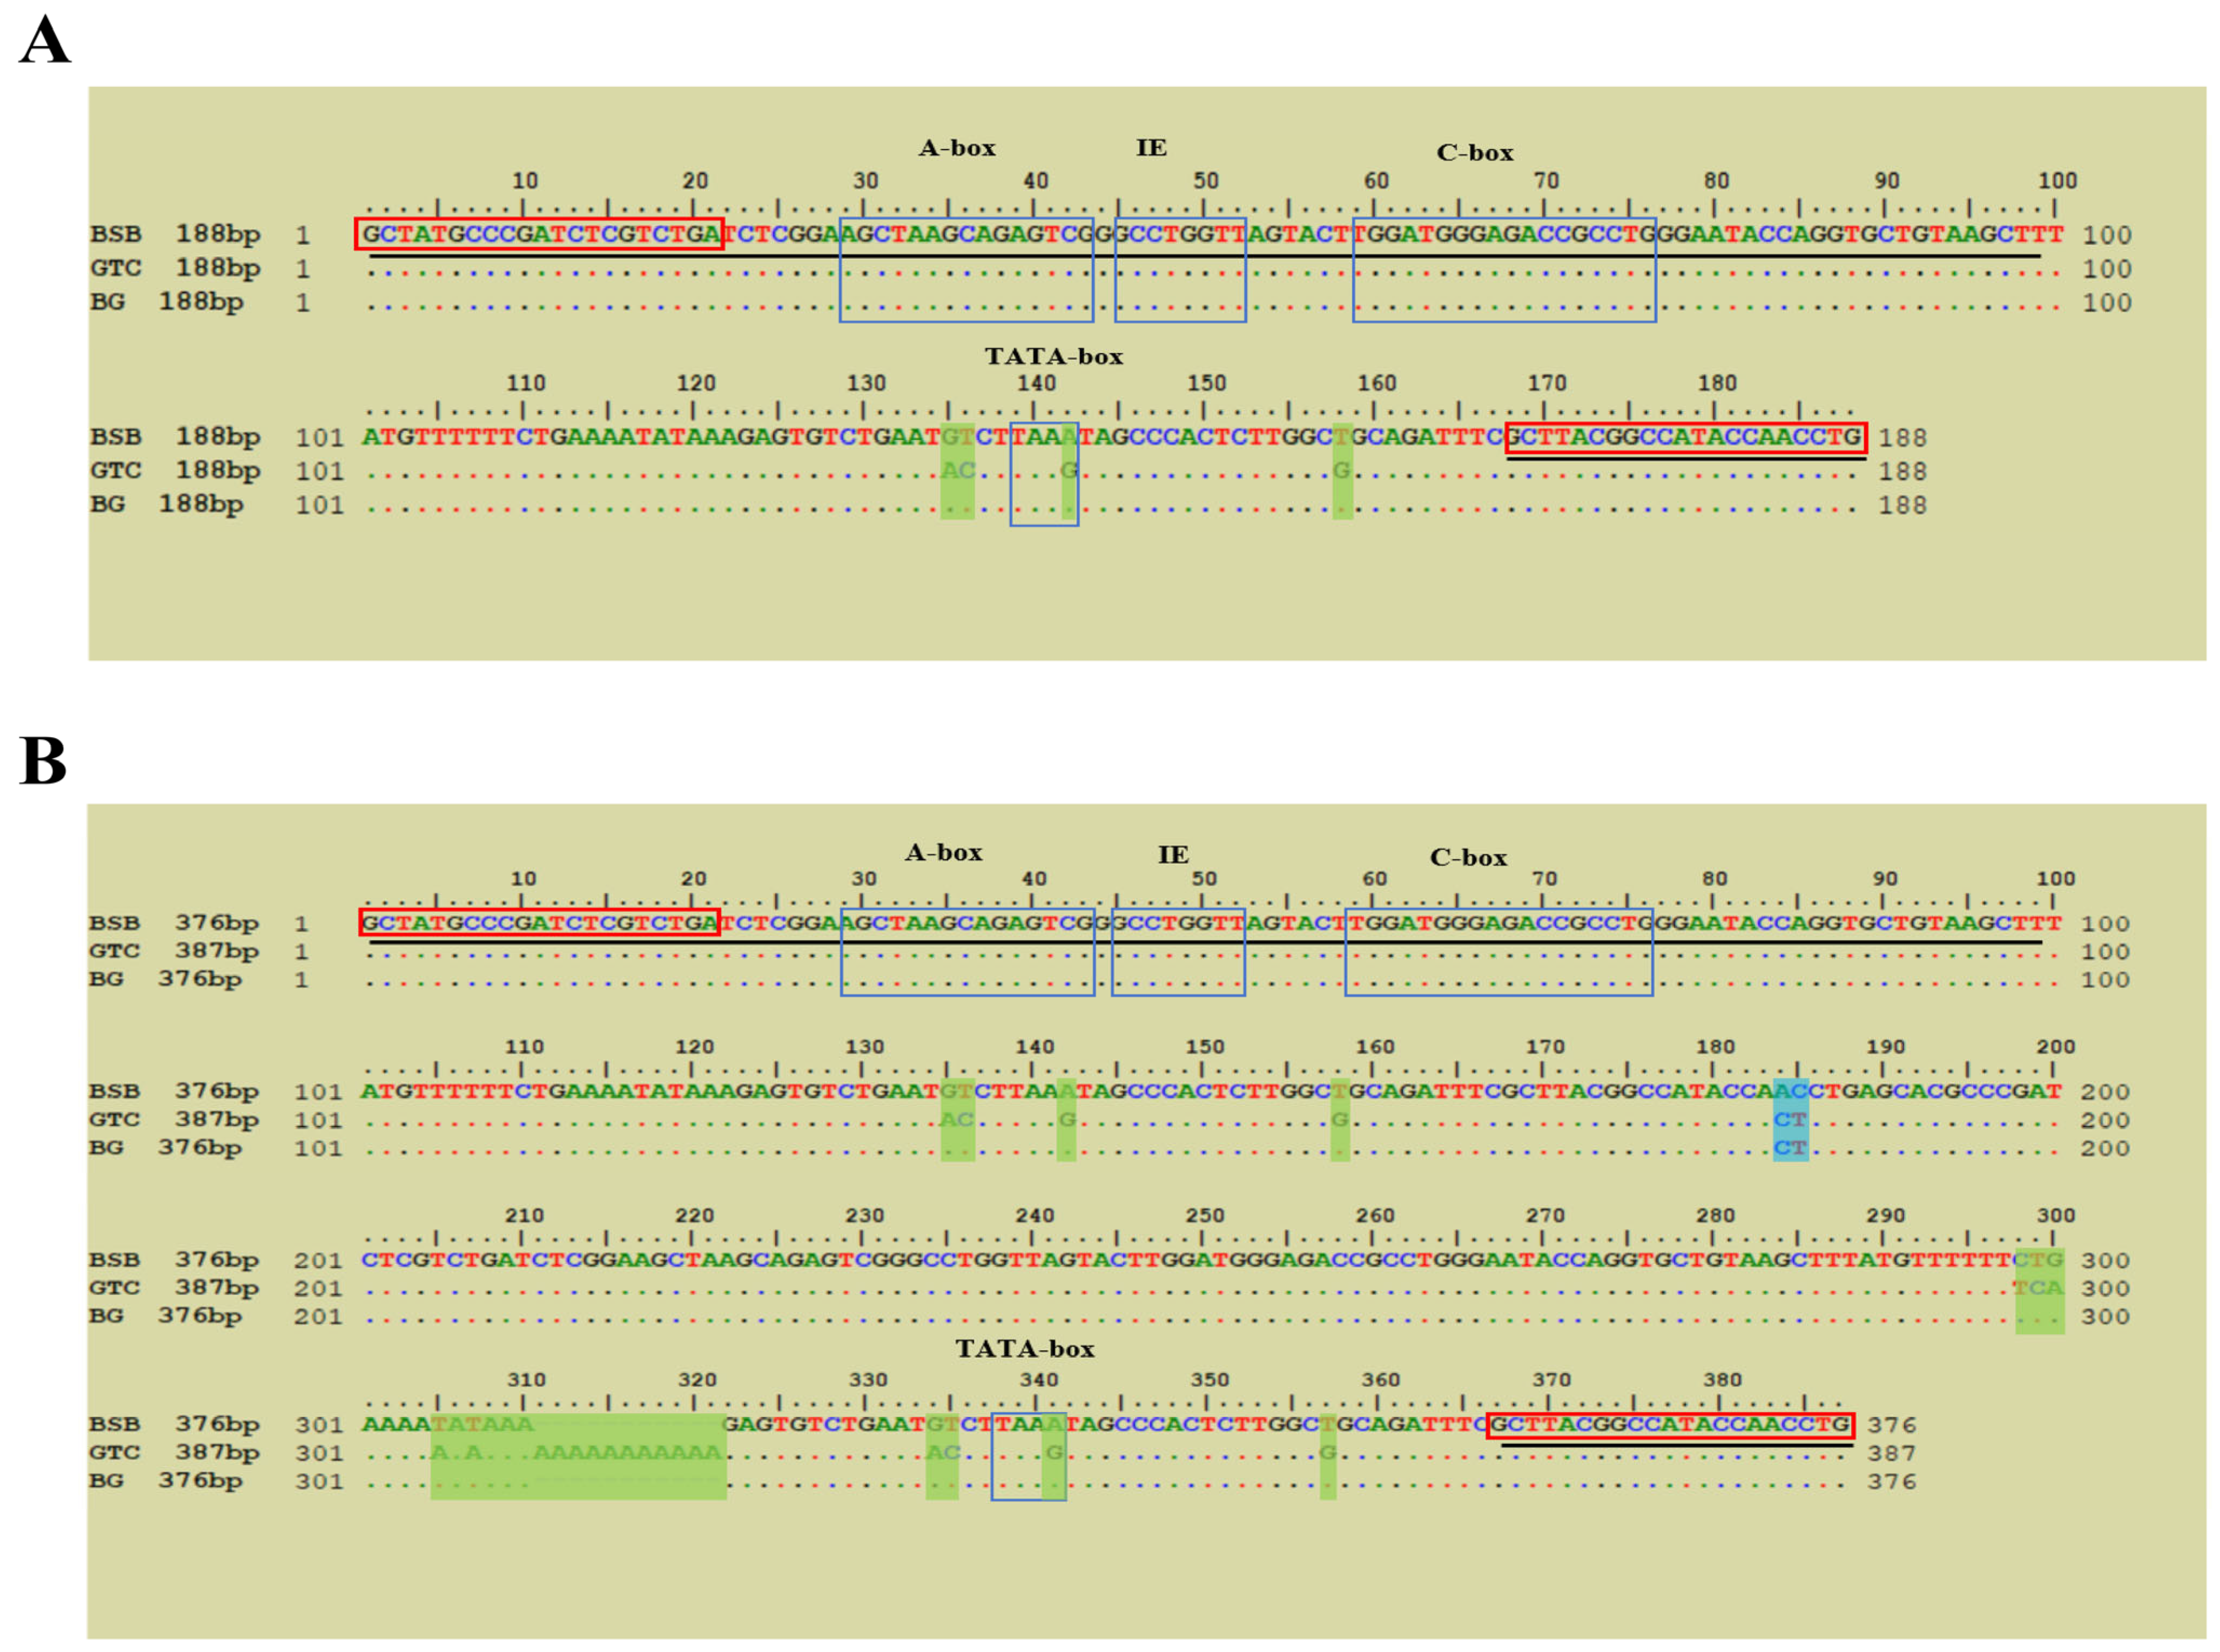Click the poly-A AAAAAAAAAAA insertion in GTC row
This screenshot has width=2220, height=1652.
click(627, 1452)
